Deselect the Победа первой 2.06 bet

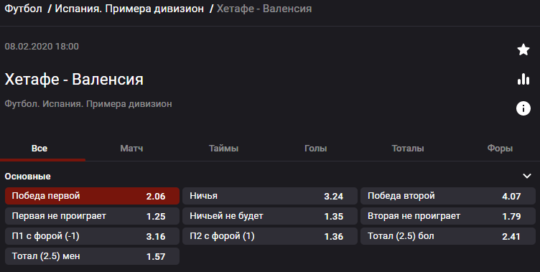point(93,196)
